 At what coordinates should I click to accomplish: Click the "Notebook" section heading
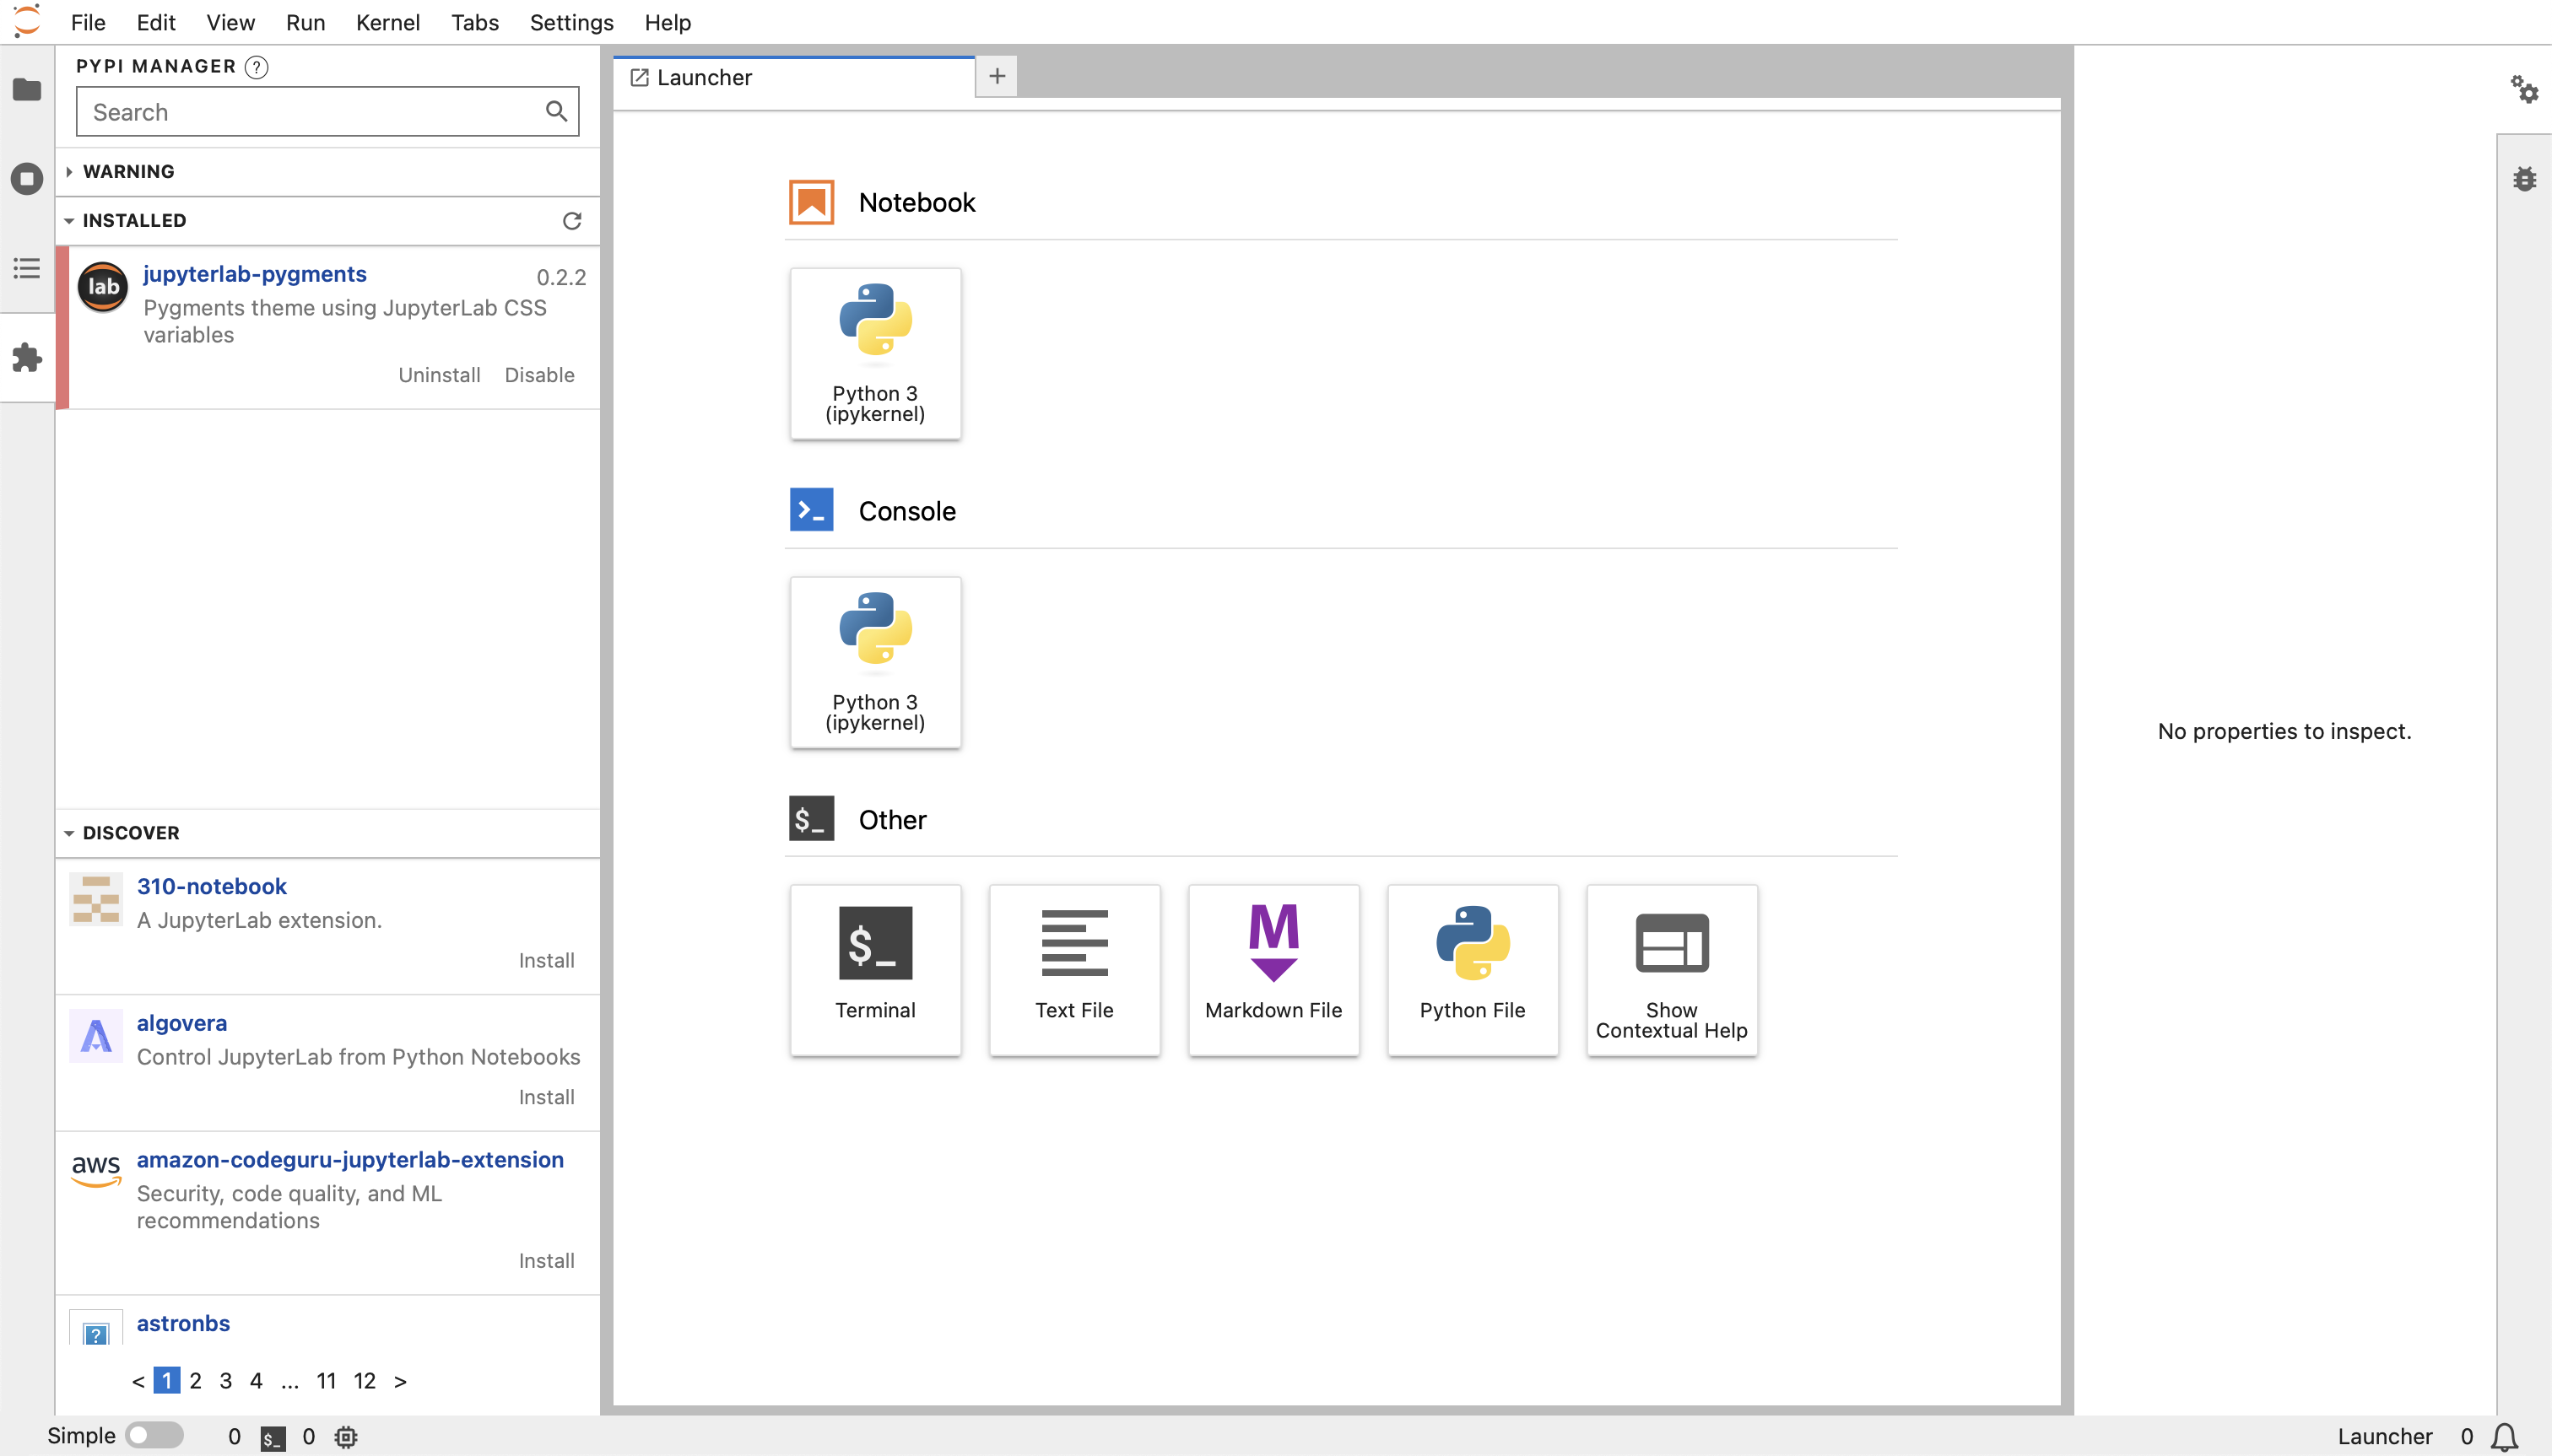(x=916, y=203)
